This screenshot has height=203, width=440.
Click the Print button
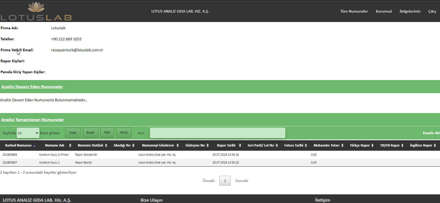124,133
